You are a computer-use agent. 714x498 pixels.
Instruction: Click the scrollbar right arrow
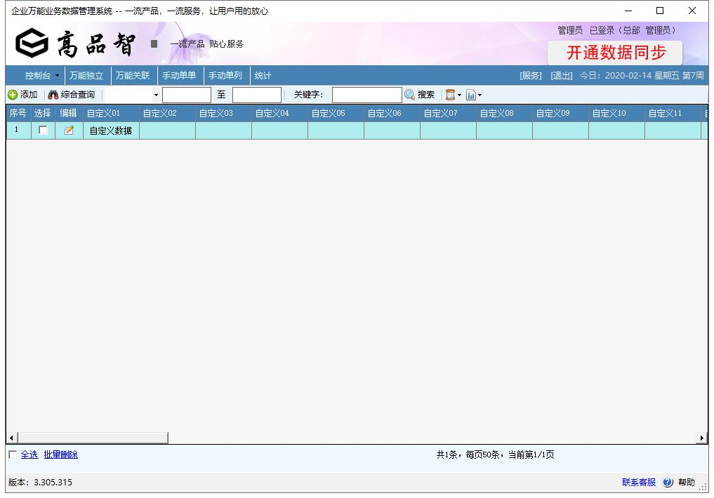point(702,438)
